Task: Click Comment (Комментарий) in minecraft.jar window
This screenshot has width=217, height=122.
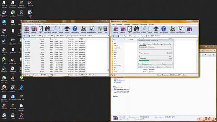Action: coord(181,30)
